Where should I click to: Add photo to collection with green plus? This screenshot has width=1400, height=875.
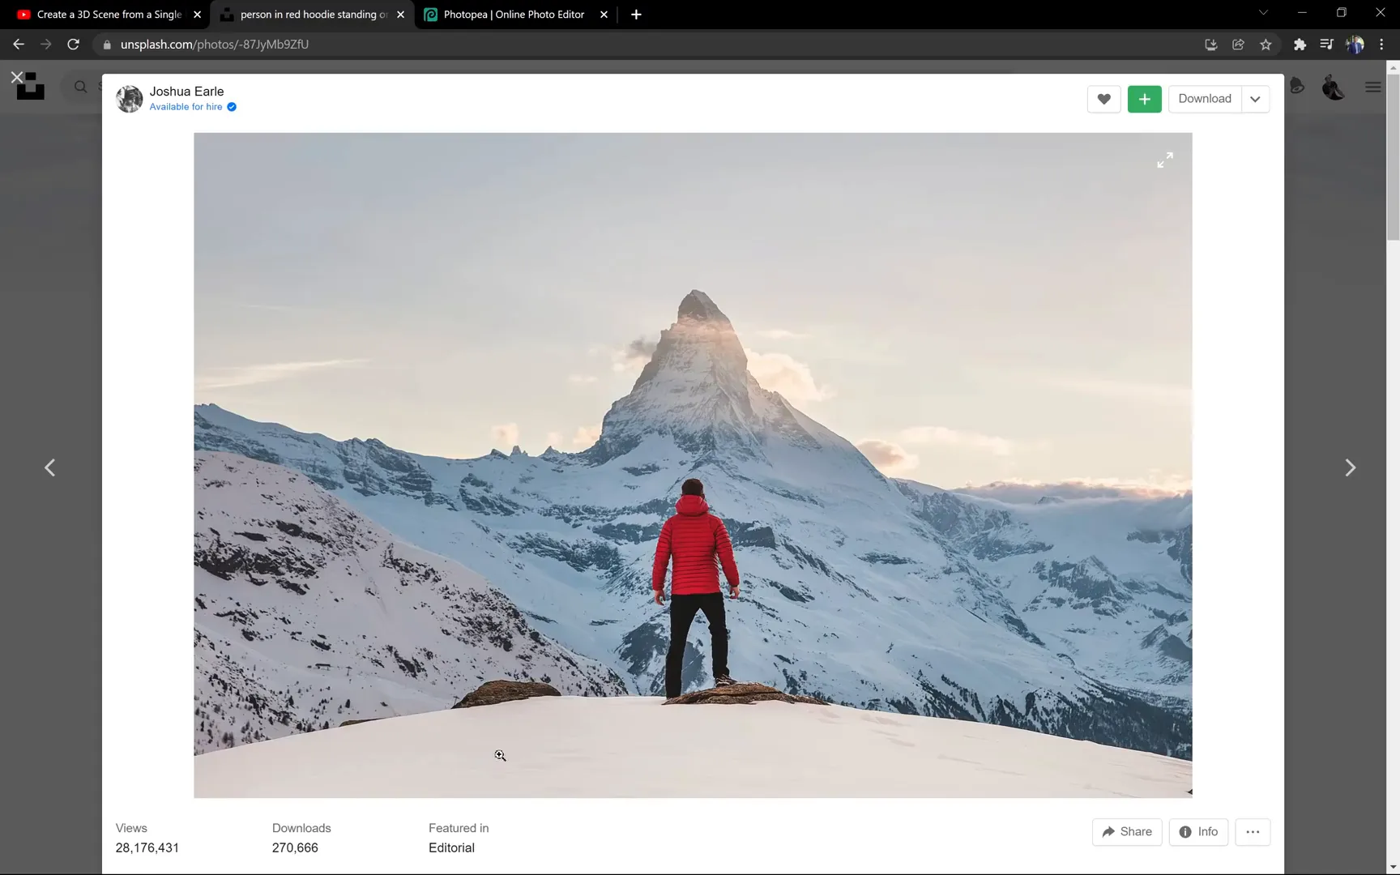(1144, 99)
